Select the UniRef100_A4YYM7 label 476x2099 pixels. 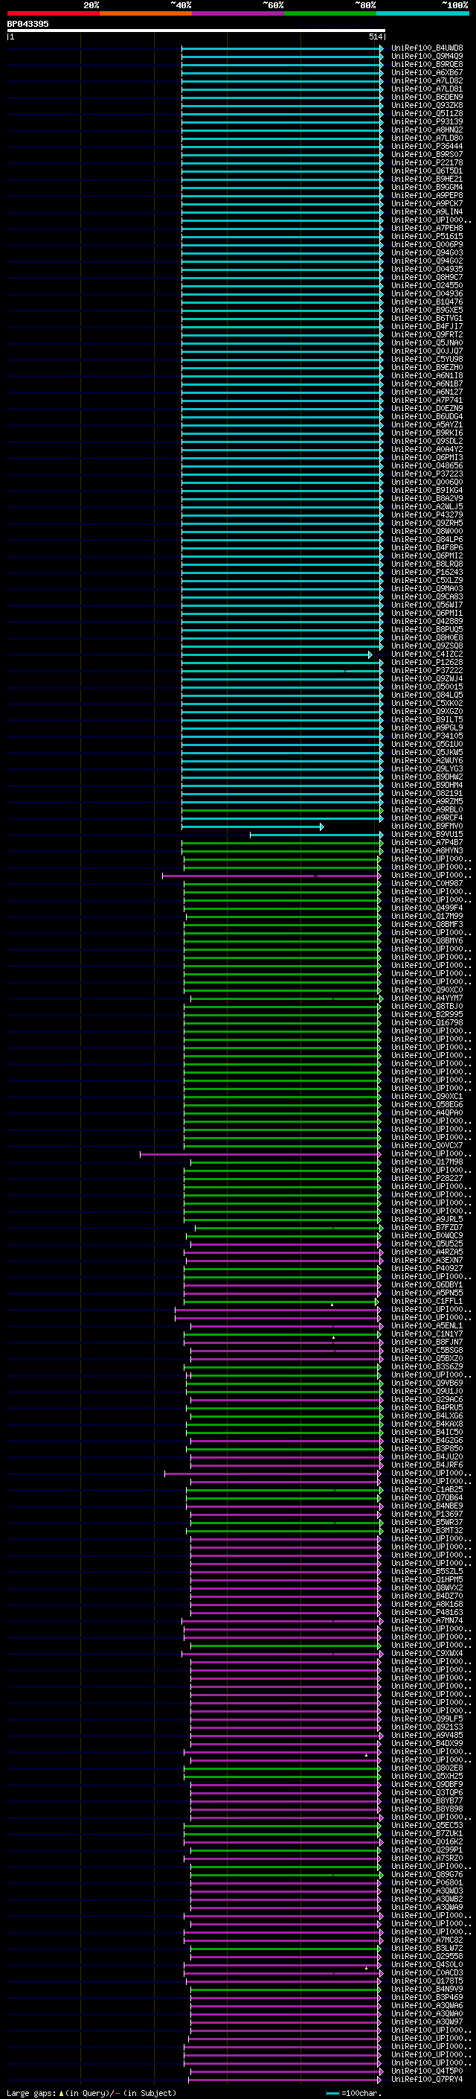pos(427,998)
